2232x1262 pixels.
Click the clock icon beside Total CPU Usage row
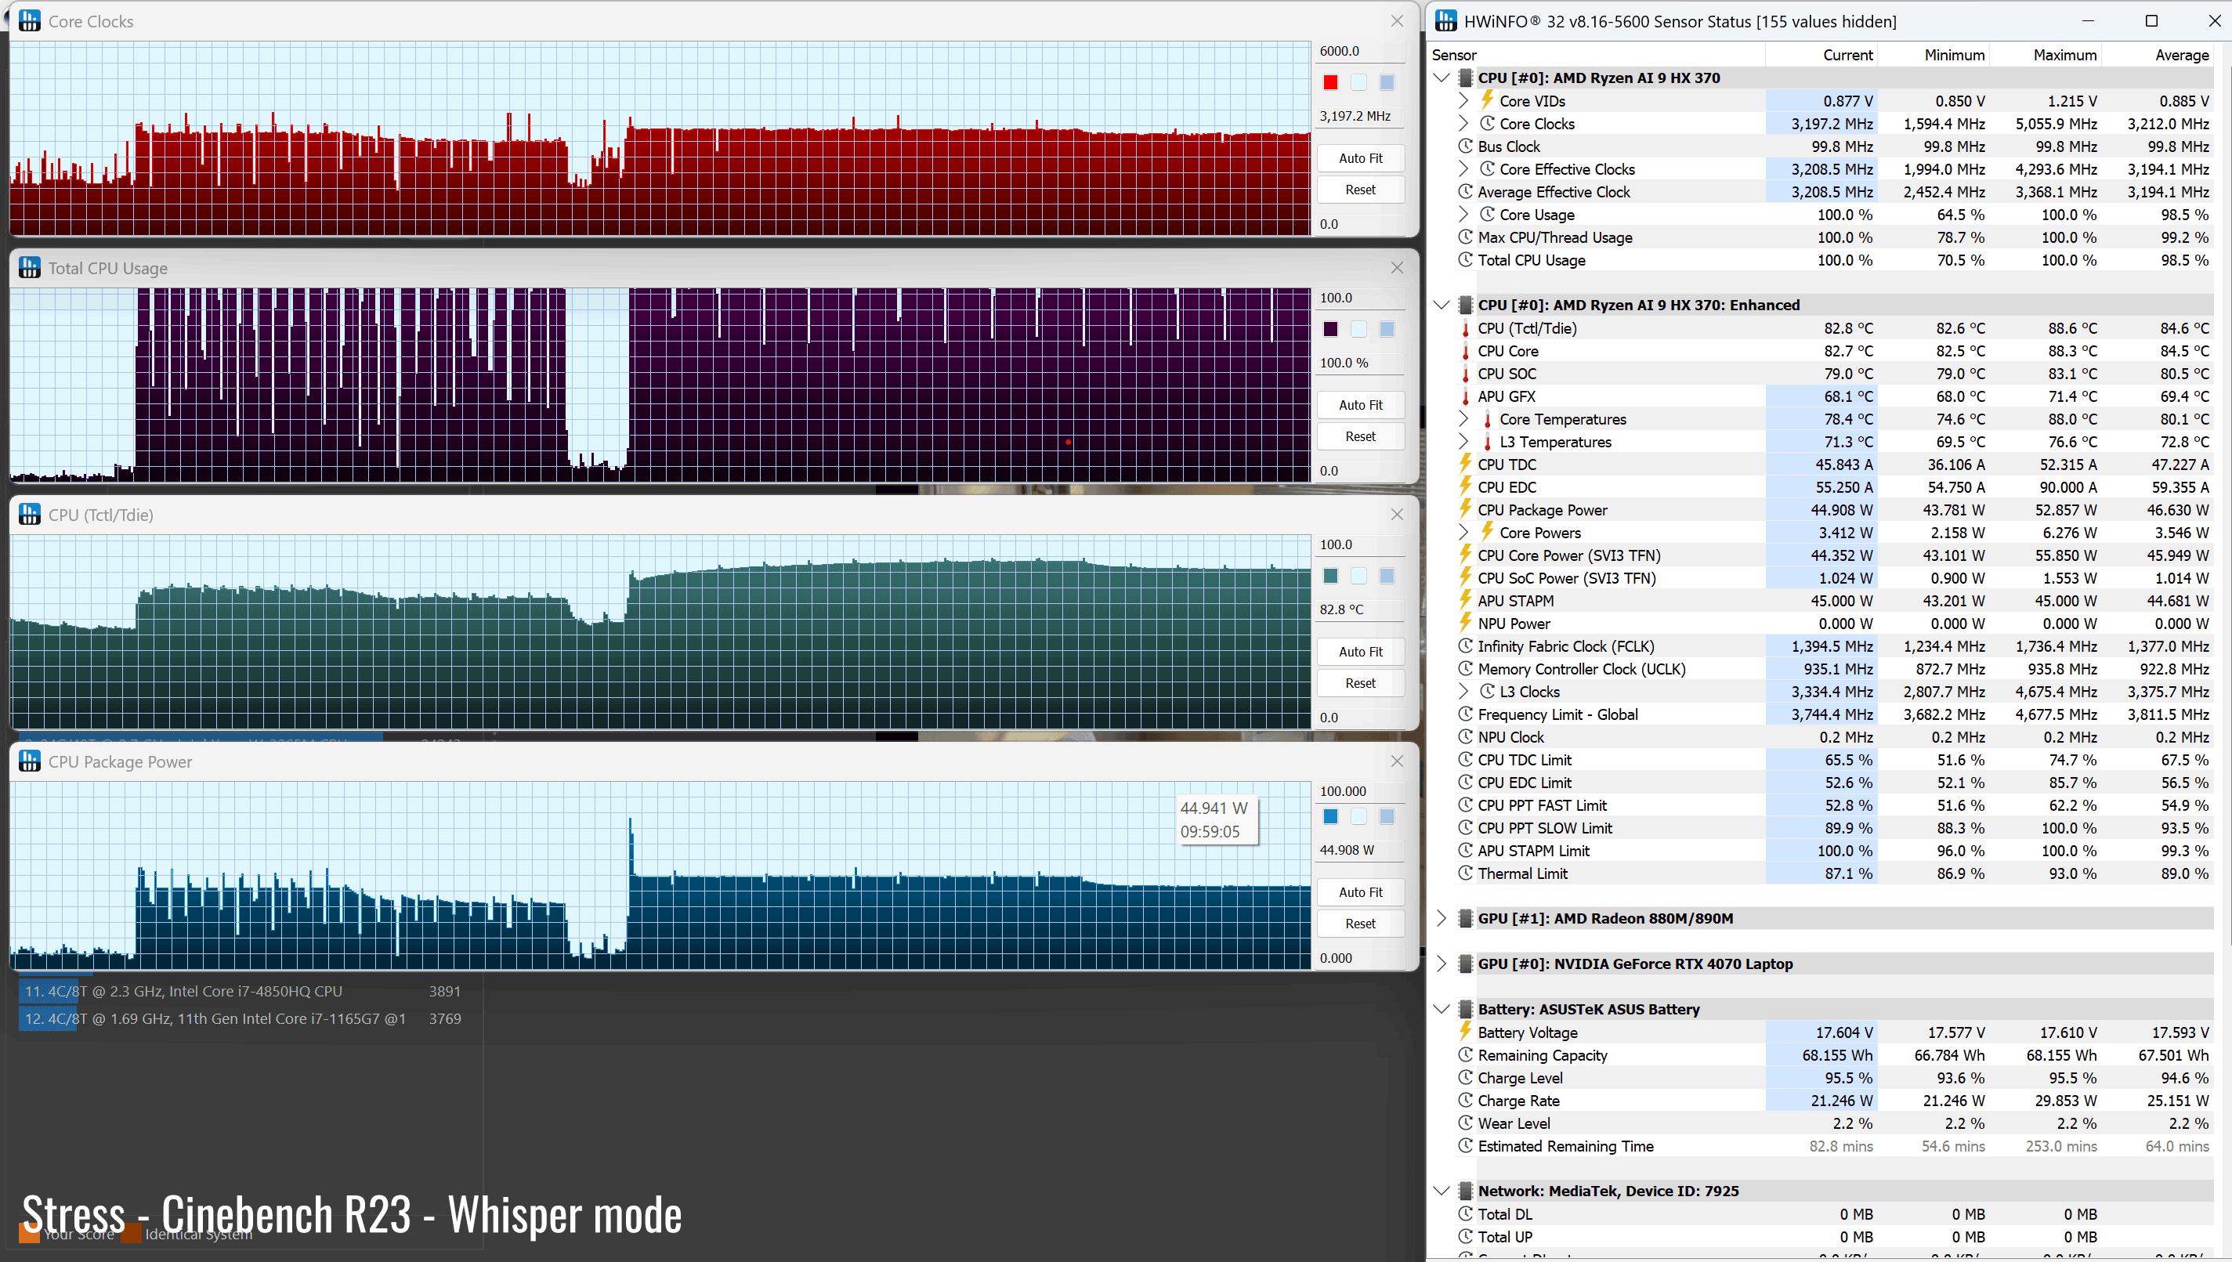(1466, 259)
